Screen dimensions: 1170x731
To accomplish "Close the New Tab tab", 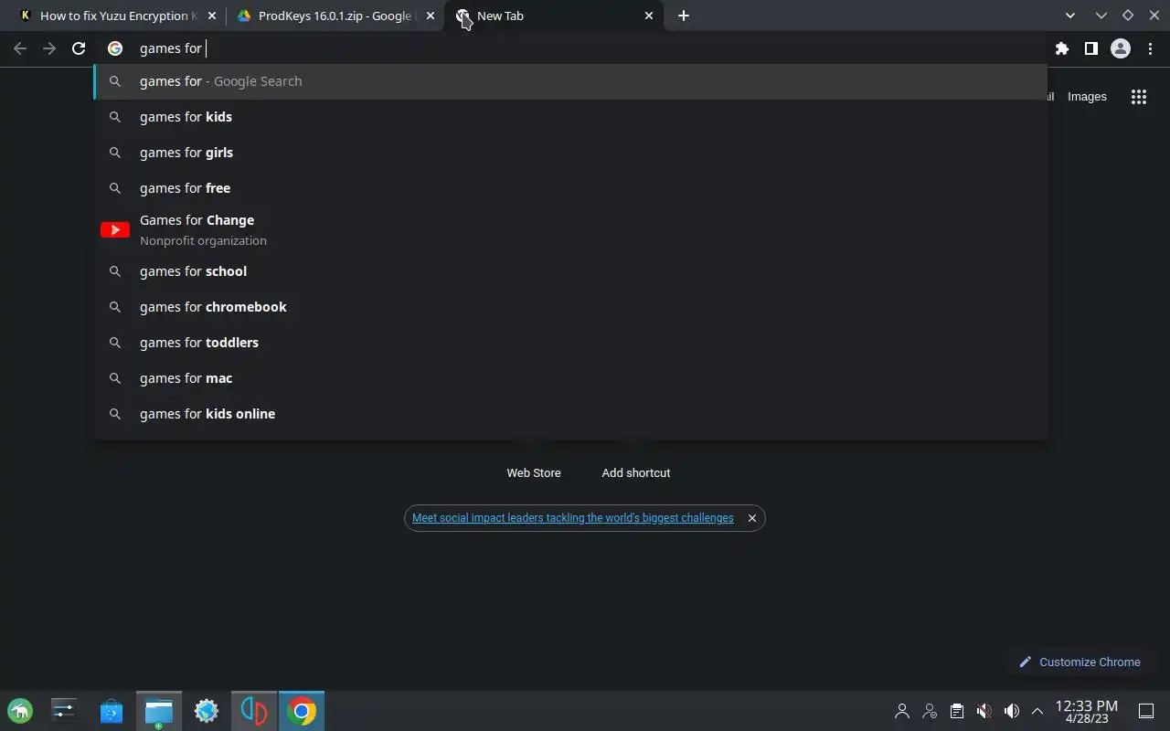I will (x=649, y=16).
